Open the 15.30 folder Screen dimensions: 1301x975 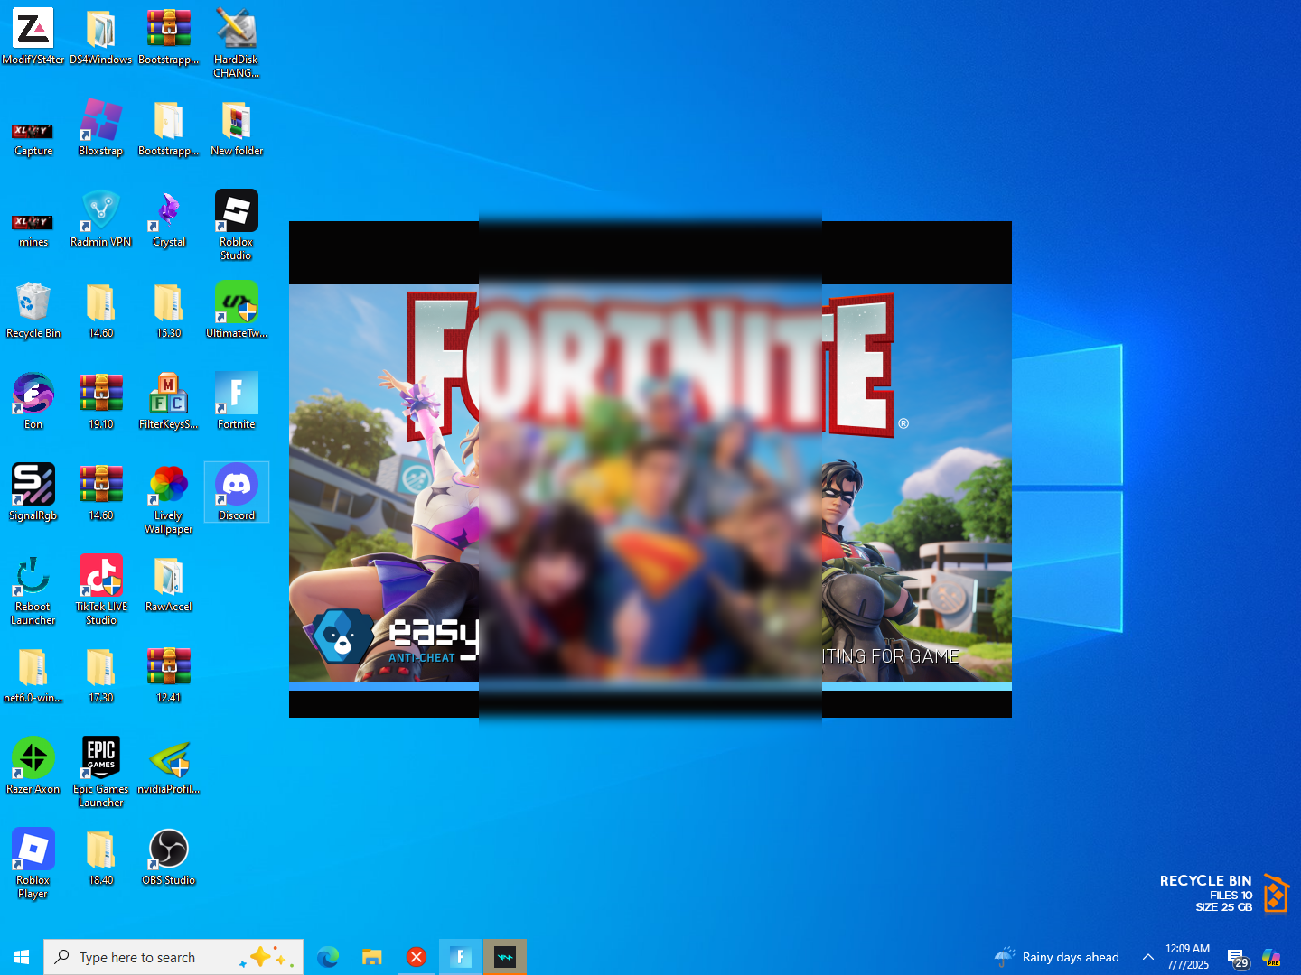[x=168, y=311]
